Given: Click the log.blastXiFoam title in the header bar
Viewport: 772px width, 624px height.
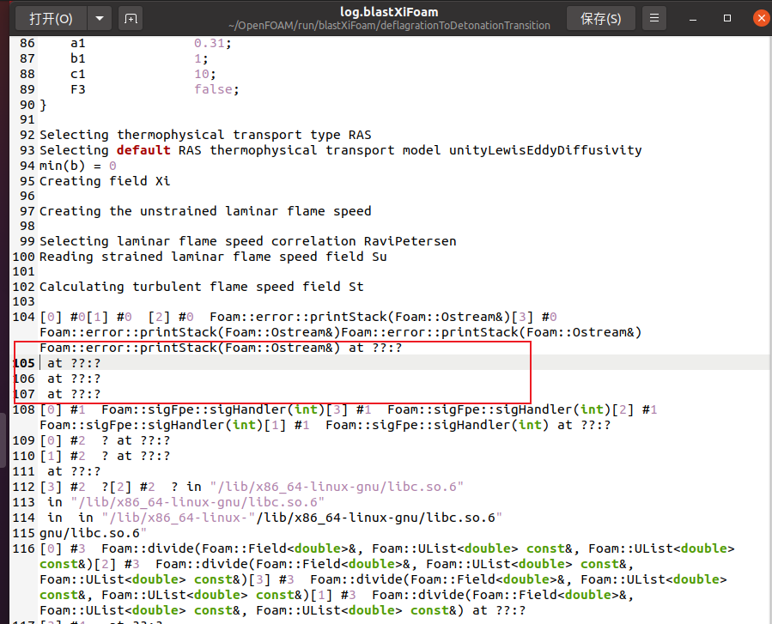Looking at the screenshot, I should 388,11.
